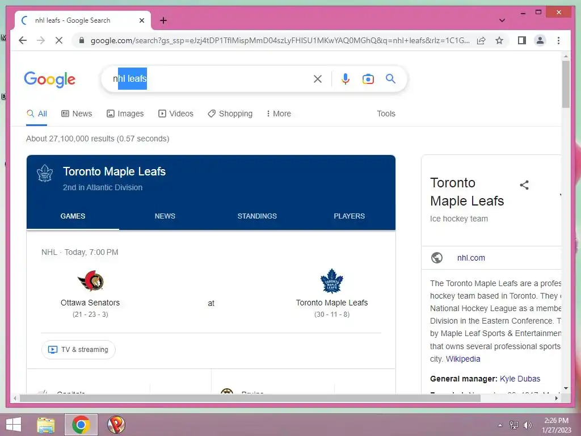The height and width of the screenshot is (436, 581).
Task: Click the 'Ottawa Senators' team name
Action: [x=90, y=303]
